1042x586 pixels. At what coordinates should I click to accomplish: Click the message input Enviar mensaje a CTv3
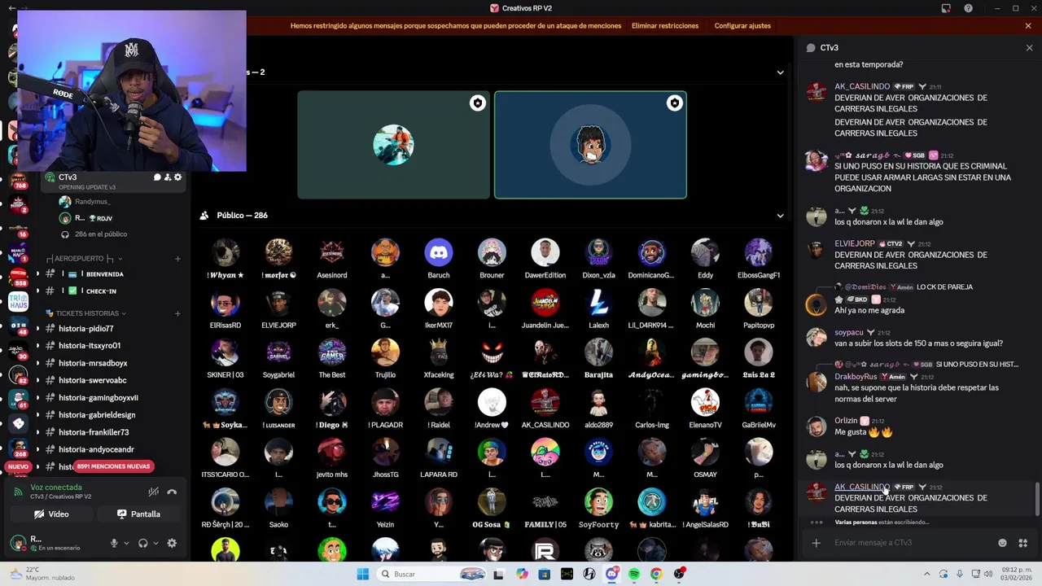point(912,543)
